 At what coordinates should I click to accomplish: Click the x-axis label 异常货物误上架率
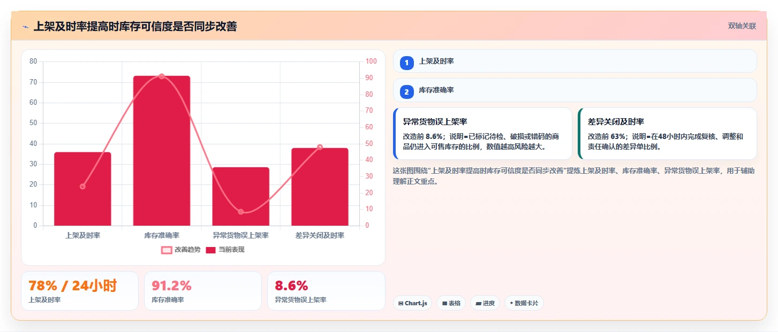[x=241, y=235]
